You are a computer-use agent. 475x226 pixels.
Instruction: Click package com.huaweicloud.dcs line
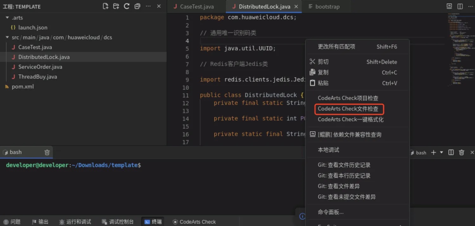(x=248, y=17)
